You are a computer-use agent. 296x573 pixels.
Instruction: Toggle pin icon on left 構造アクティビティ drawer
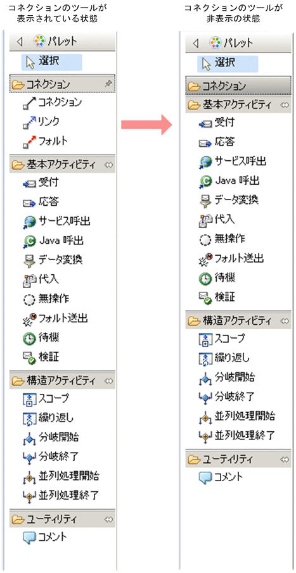(x=109, y=382)
